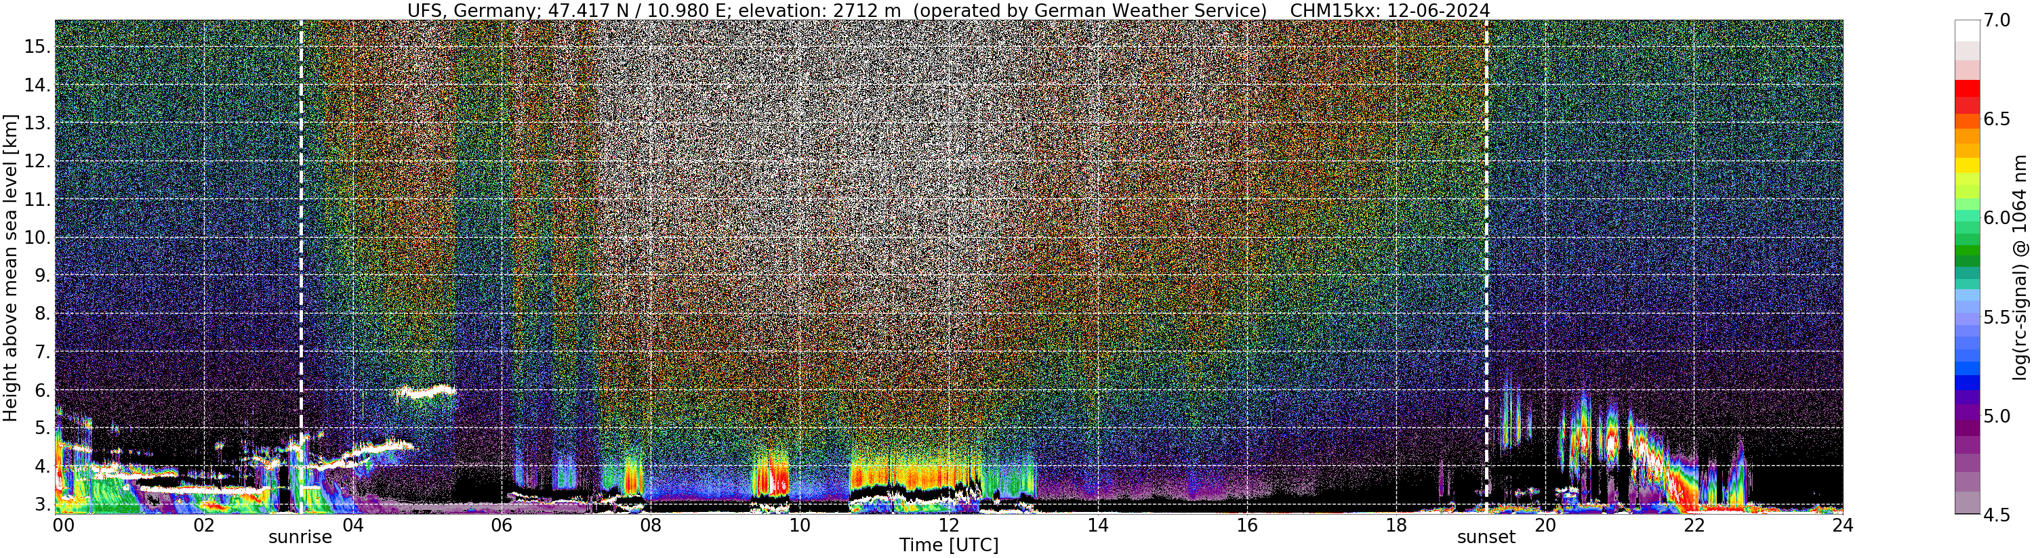2034x558 pixels.
Task: Click the '02' time tick label
Action: [204, 525]
